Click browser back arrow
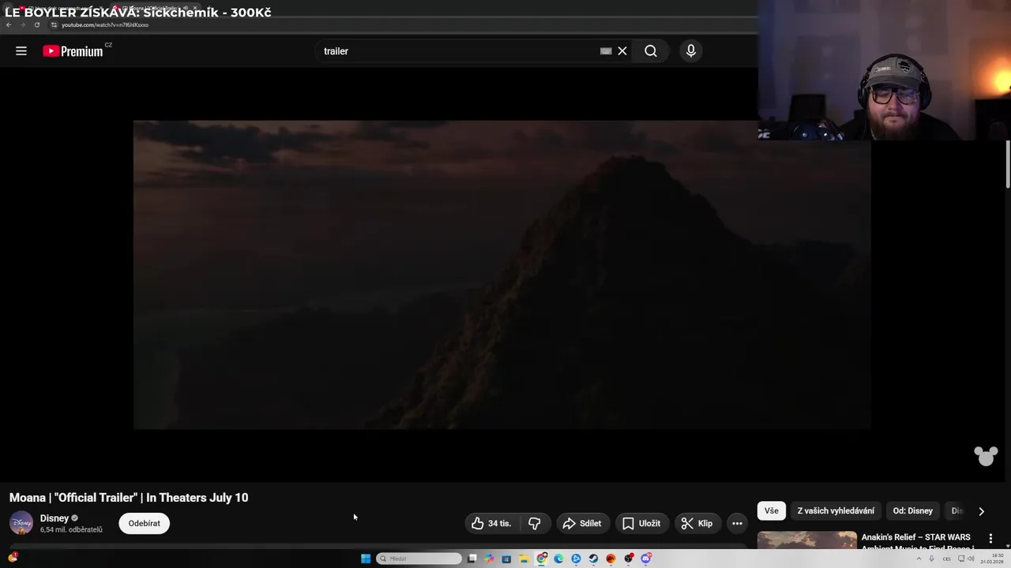 pyautogui.click(x=9, y=24)
